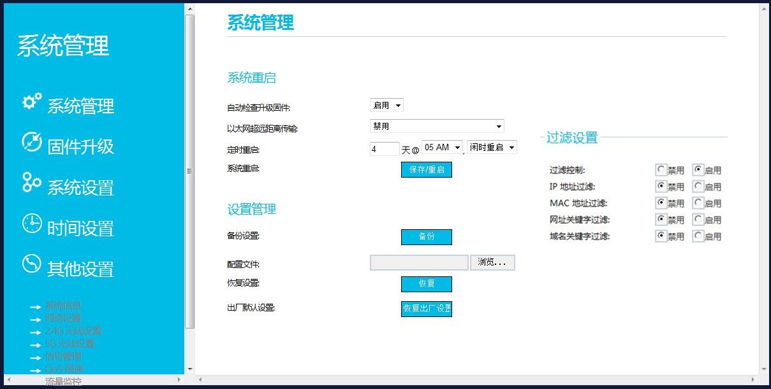Click the arrow icon beside 2.4G 无线设置

coord(36,332)
